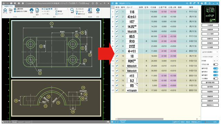Click help icon in drawing window title bar
This screenshot has height=125, width=221.
click(x=97, y=3)
